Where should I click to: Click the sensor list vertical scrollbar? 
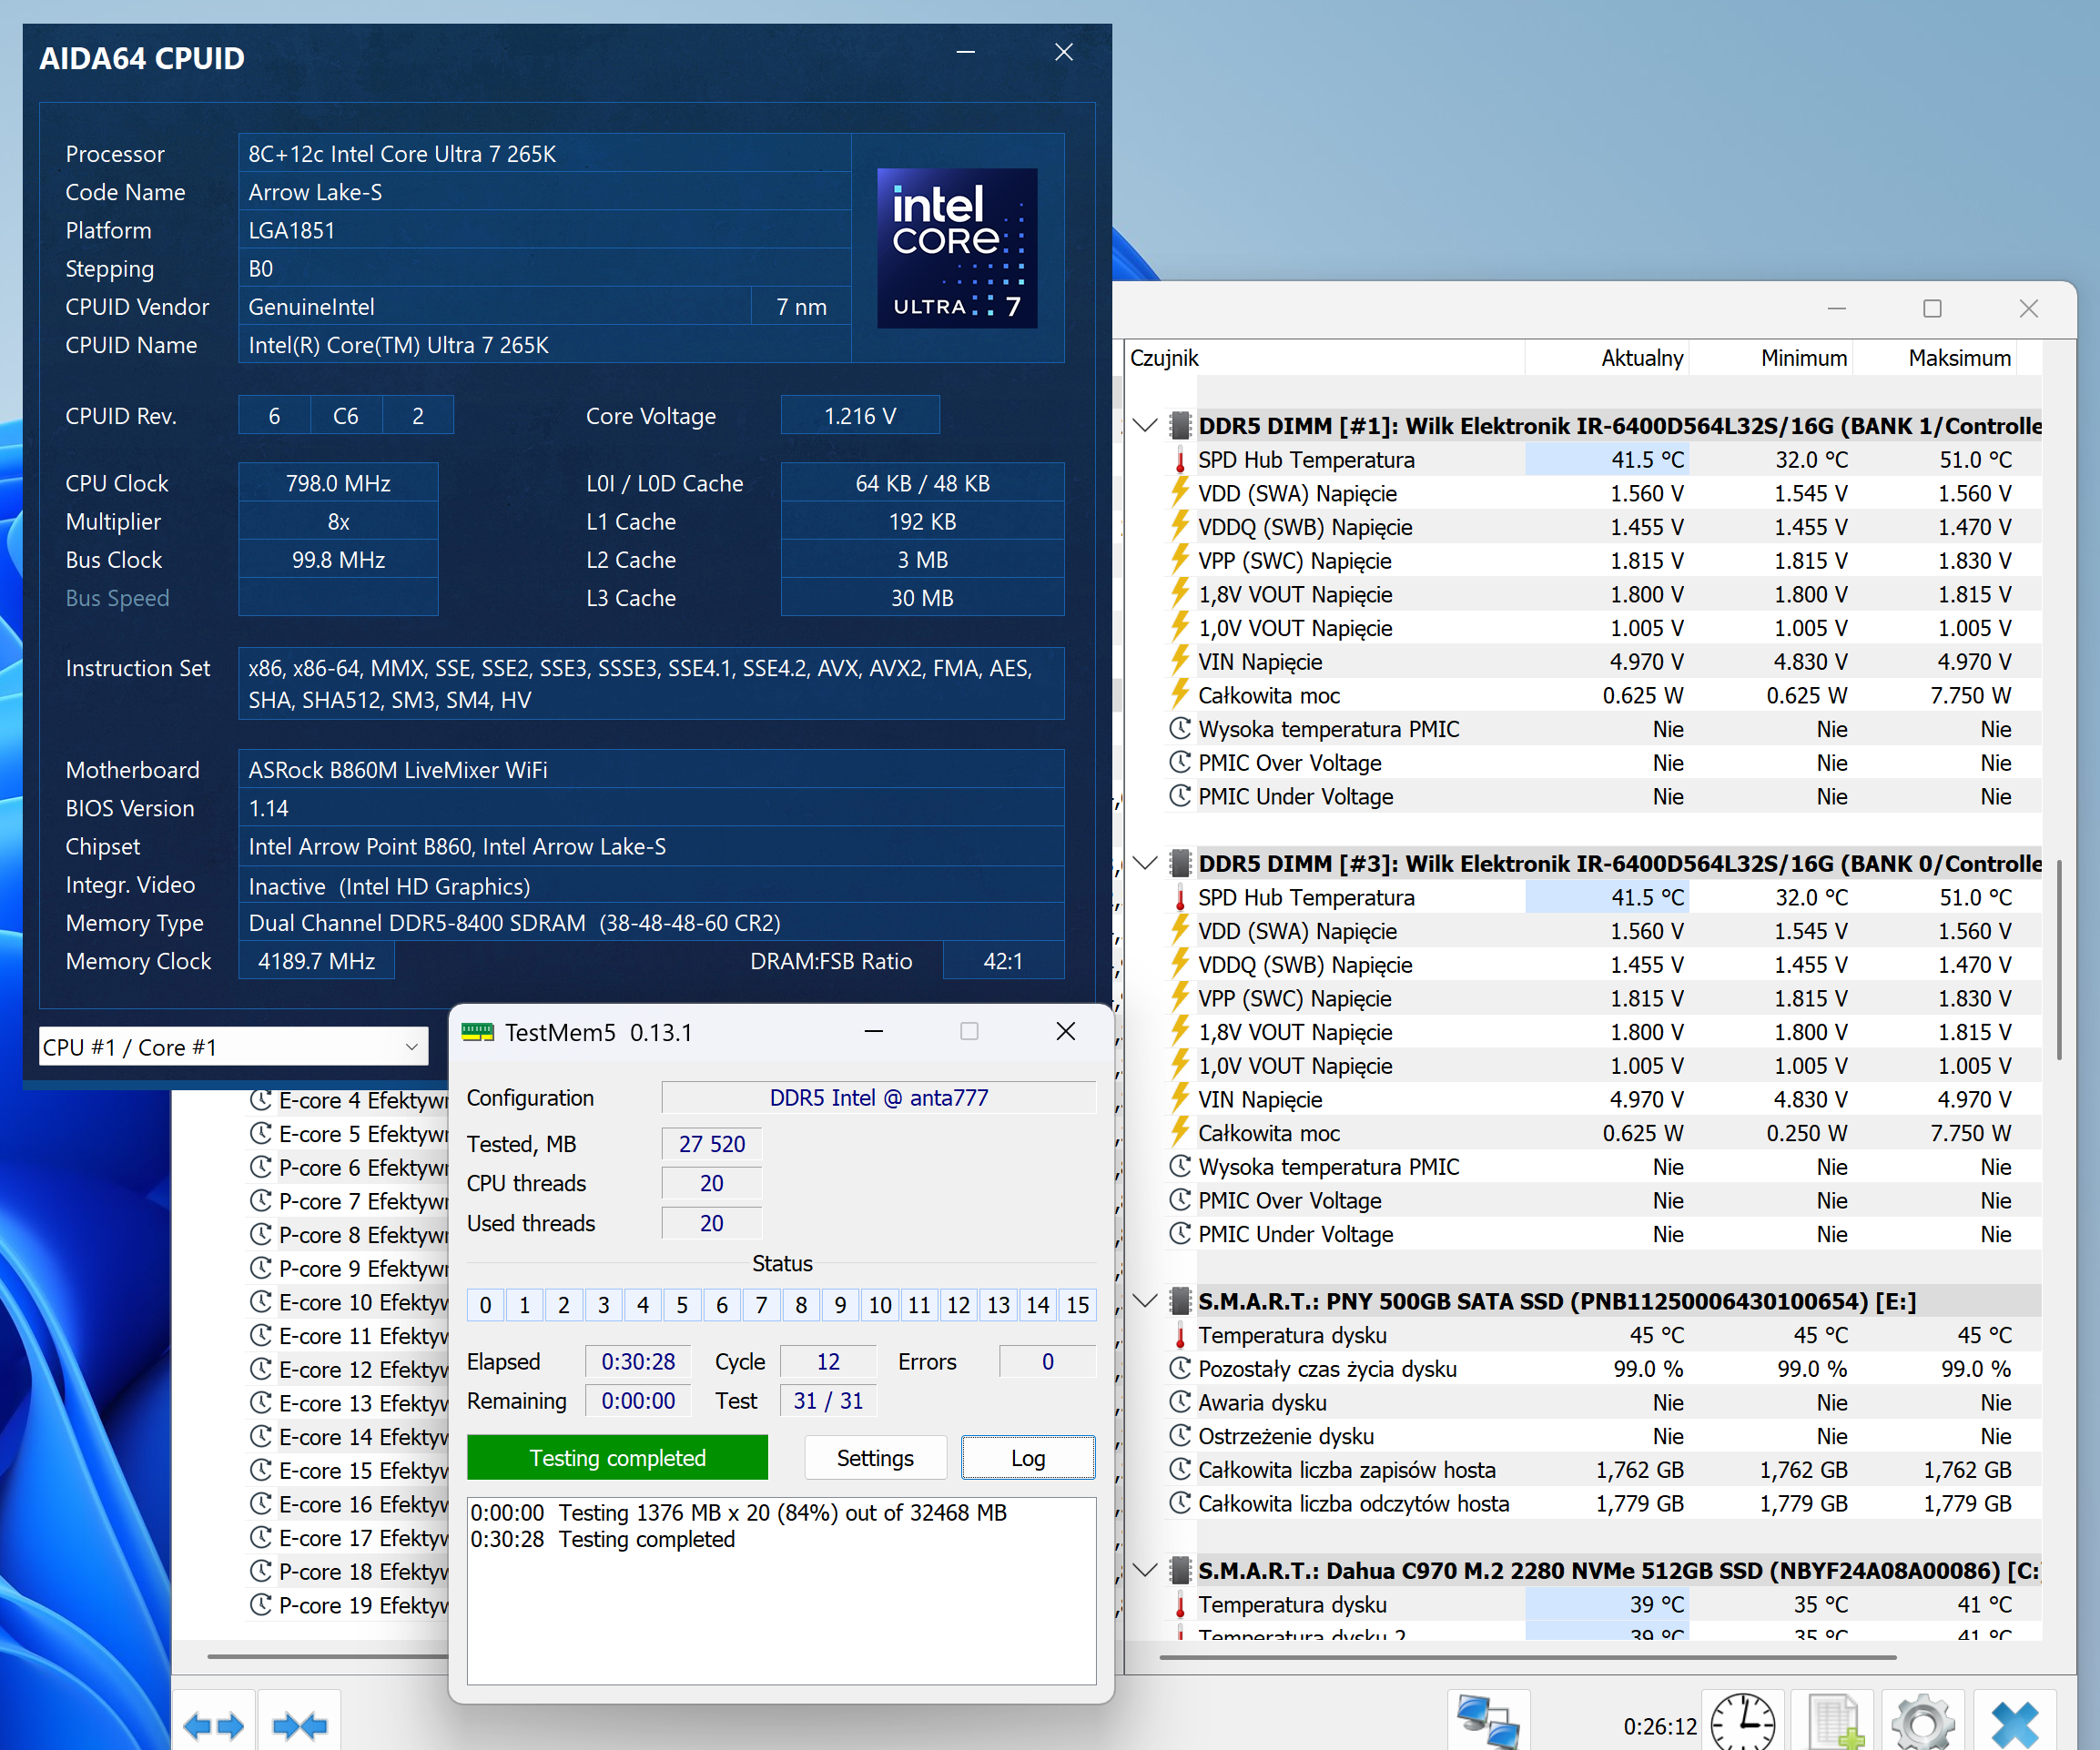click(x=2058, y=960)
